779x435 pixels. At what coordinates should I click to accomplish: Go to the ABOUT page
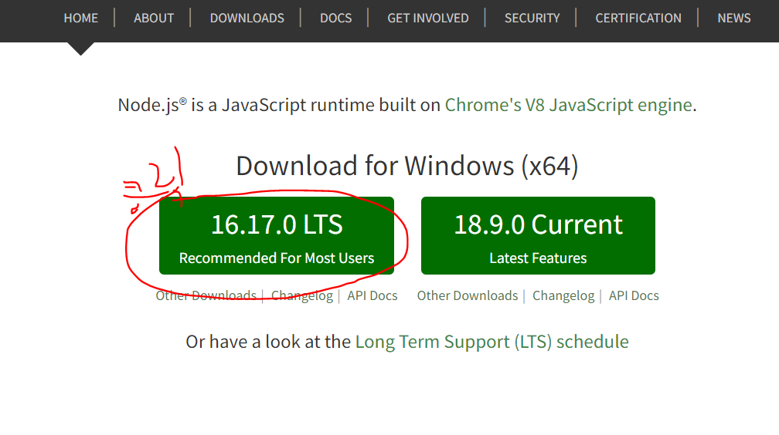[154, 19]
